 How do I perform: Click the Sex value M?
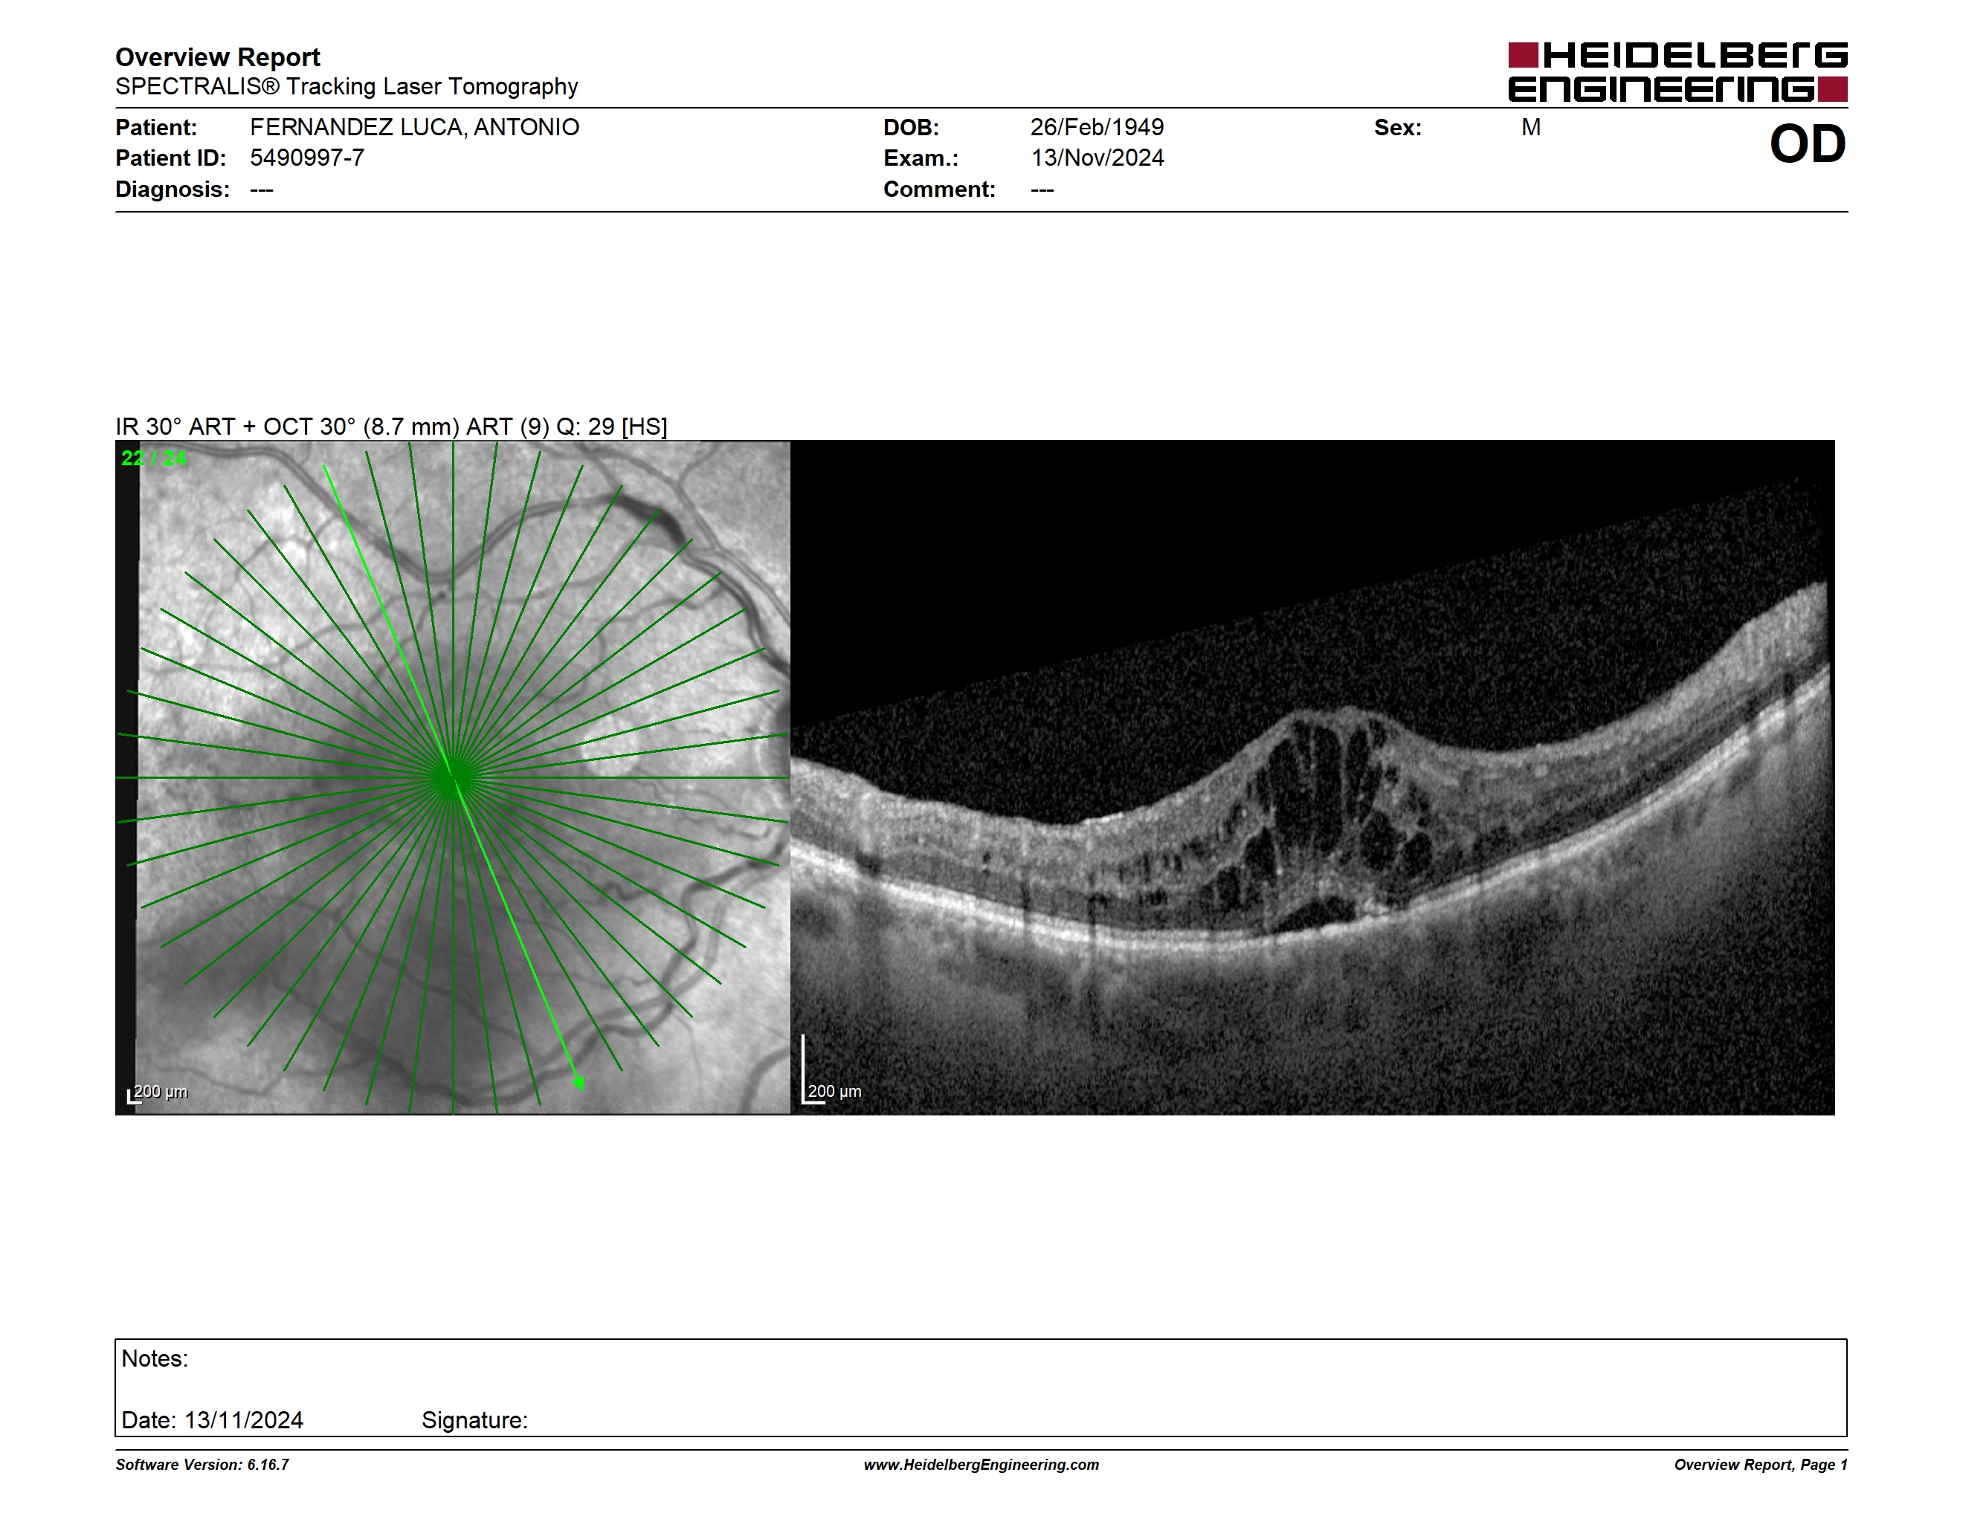pyautogui.click(x=1531, y=128)
